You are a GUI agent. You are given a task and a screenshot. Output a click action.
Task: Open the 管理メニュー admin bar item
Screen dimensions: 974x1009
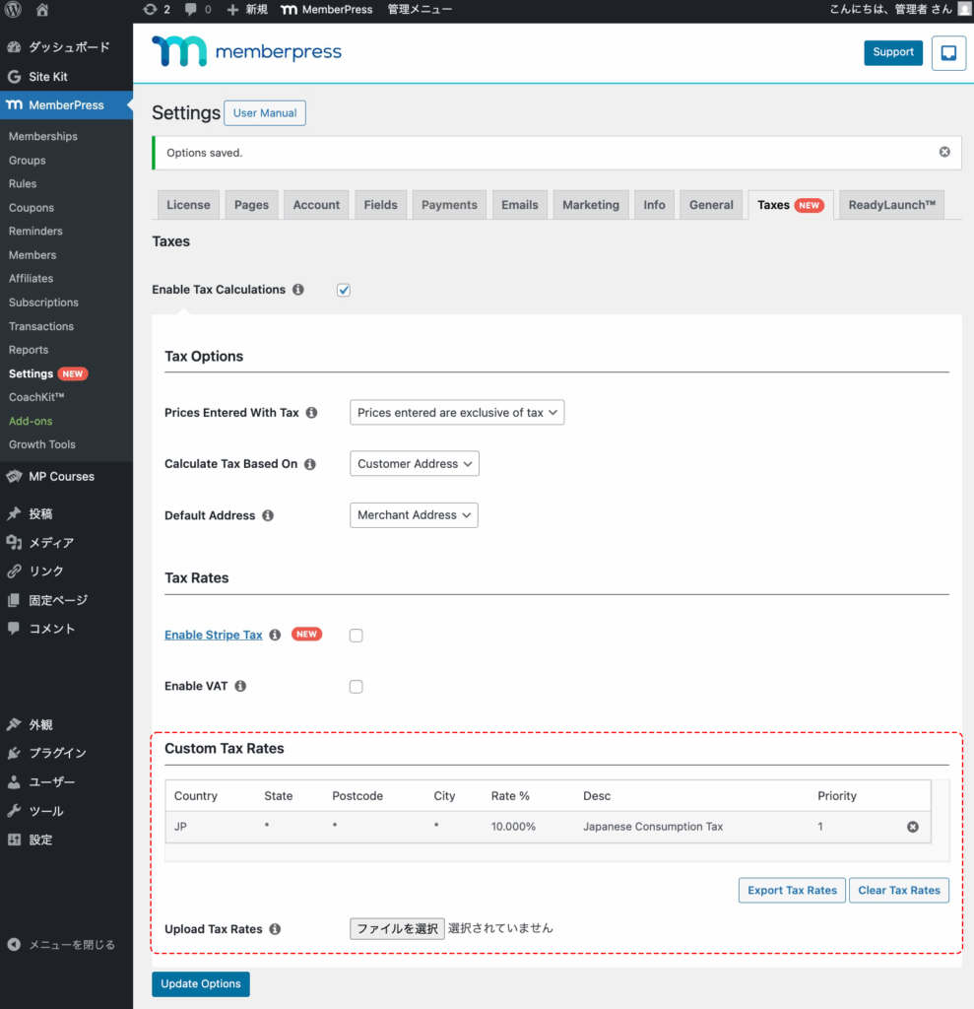(x=420, y=9)
